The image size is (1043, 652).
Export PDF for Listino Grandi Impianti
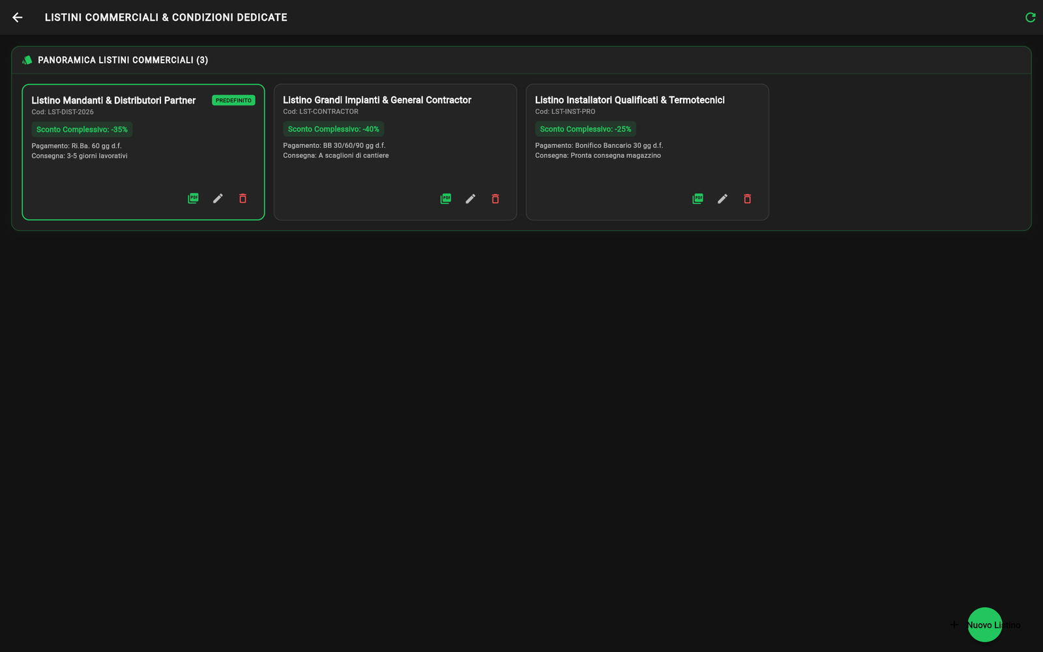(445, 199)
